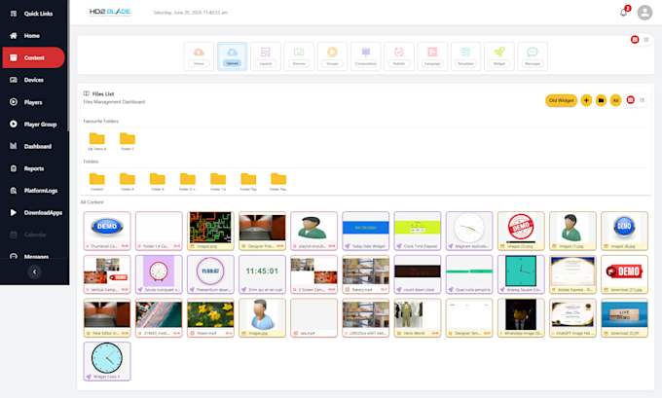This screenshot has height=398, width=662.
Task: Open the Campaign toolbar tile
Action: (x=432, y=56)
